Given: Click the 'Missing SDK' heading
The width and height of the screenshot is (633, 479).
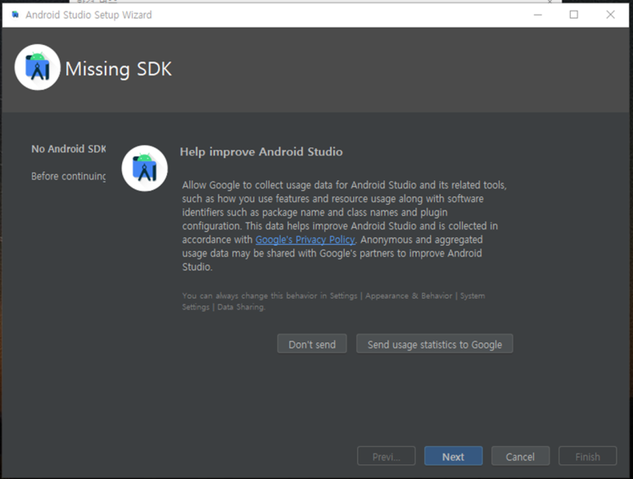Looking at the screenshot, I should (x=118, y=69).
